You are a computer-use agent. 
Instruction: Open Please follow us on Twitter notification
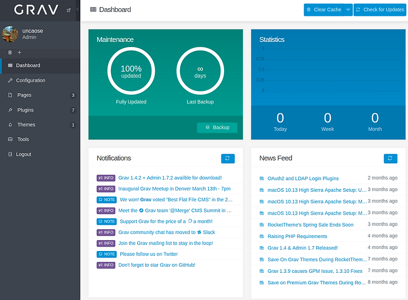click(149, 254)
